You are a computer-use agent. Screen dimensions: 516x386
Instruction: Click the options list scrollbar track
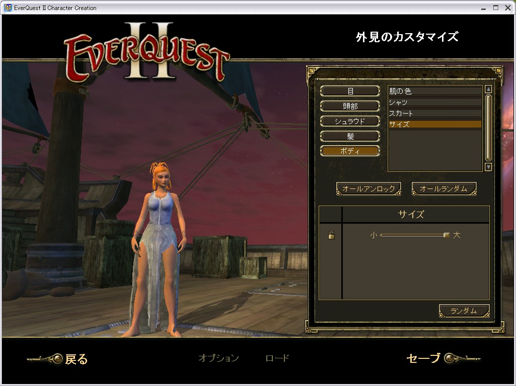[488, 128]
